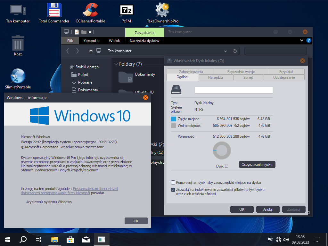Viewport: 328px width, 246px height.
Task: Click the blue Zajęte miejsce color swatch
Action: 174,119
